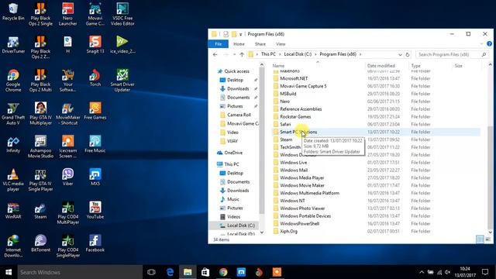496x279 pixels.
Task: Open the File ribbon tab
Action: [219, 44]
